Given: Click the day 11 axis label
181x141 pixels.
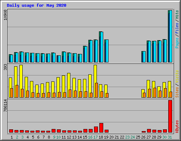Looking at the screenshot, I should [x=64, y=137].
